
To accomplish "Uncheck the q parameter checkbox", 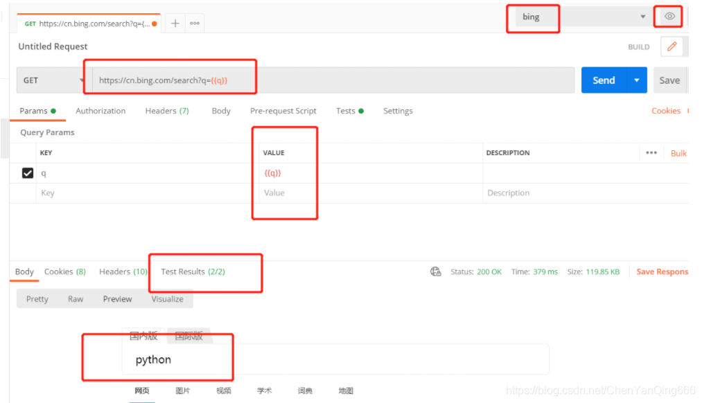I will coord(28,173).
